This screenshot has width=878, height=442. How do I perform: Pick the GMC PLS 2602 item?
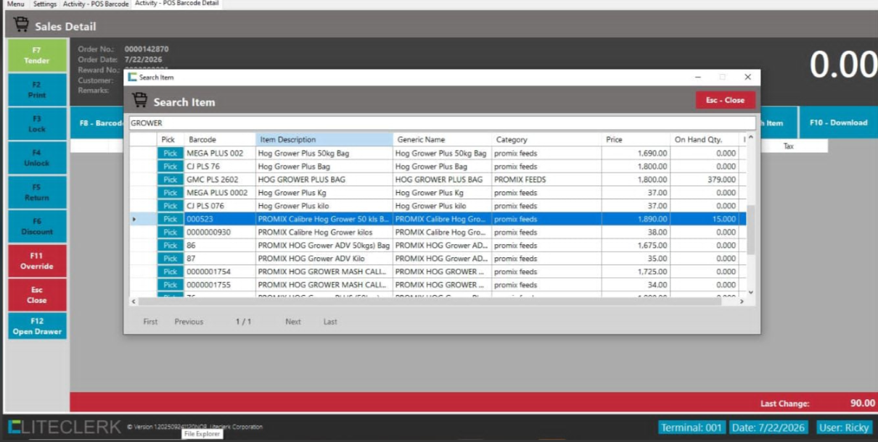pyautogui.click(x=170, y=179)
